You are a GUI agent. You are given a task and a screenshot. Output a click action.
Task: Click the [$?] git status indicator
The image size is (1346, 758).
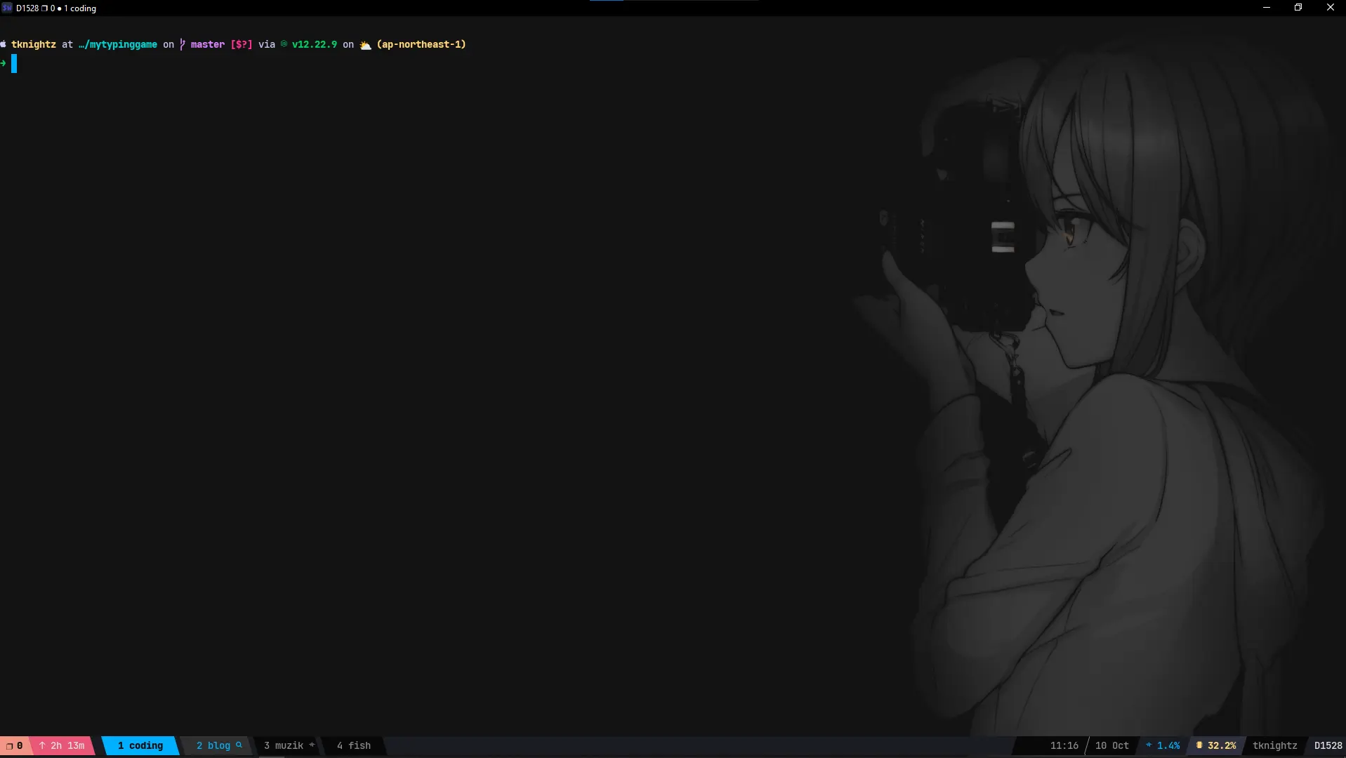(x=242, y=44)
